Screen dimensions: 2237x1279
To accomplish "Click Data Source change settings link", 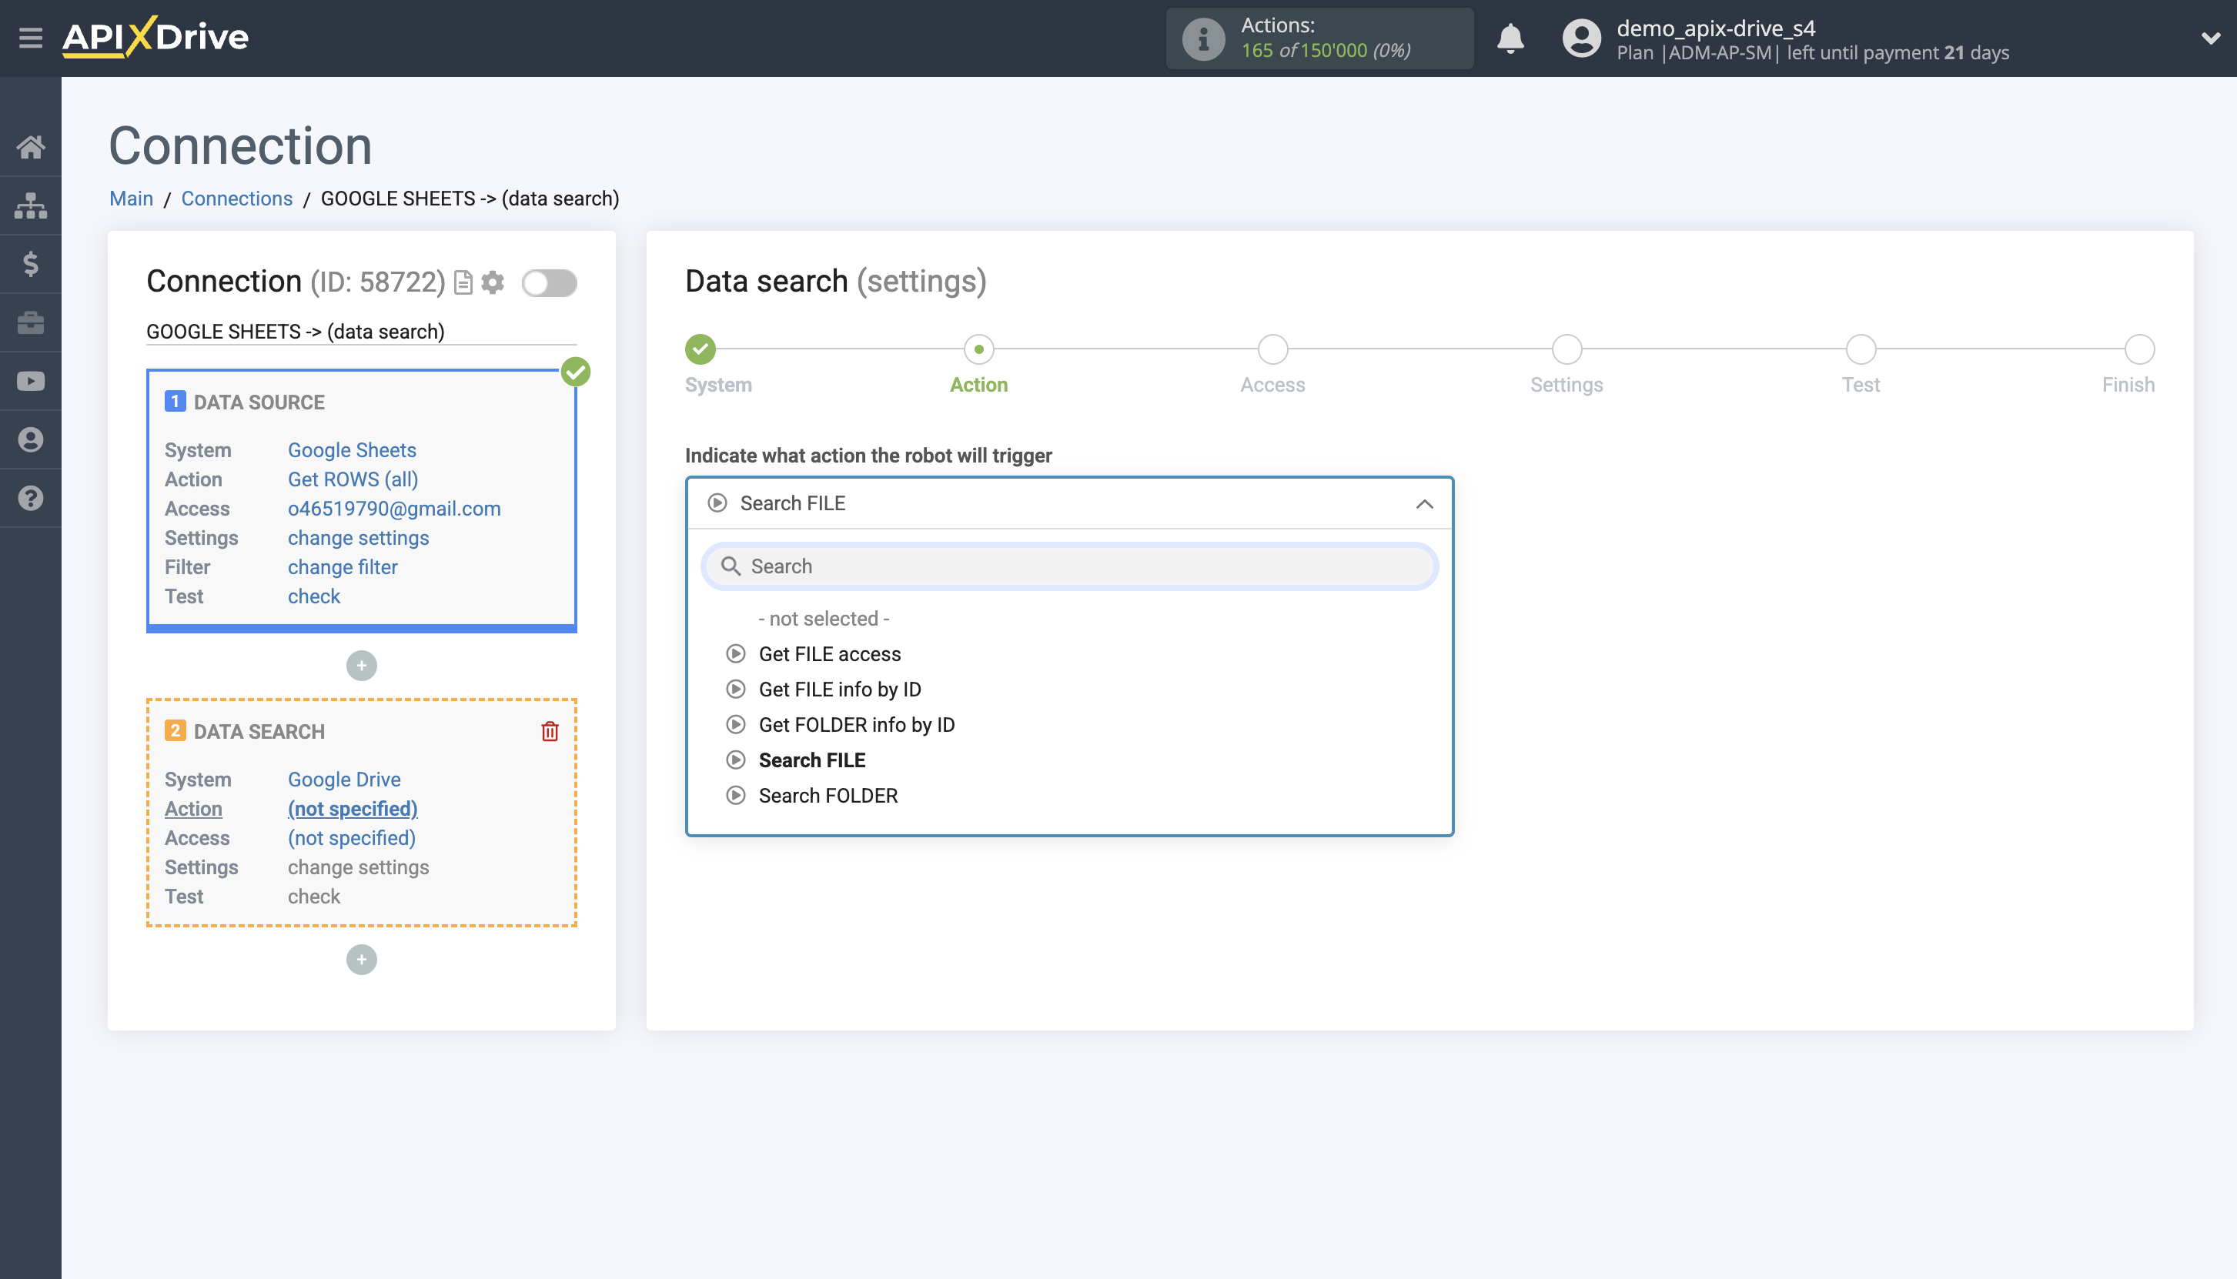I will click(x=359, y=538).
